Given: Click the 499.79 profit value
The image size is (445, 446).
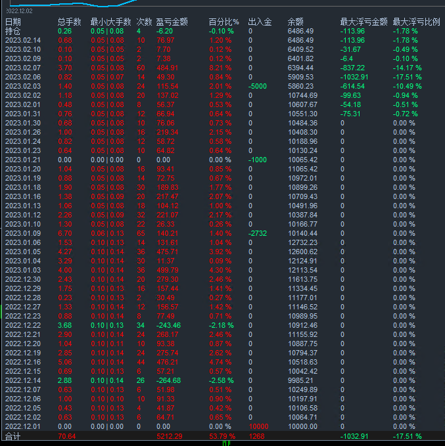Looking at the screenshot, I should 167,270.
